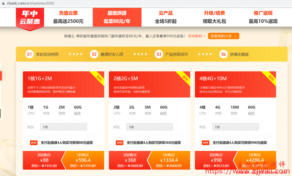Image resolution: width=292 pixels, height=176 pixels.
Task: Open the 时长 duration selector on the 4核4G card
Action: [x=235, y=127]
